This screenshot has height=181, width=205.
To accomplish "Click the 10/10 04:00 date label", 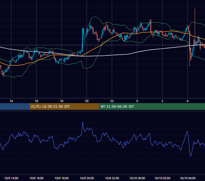I will 188,178.
